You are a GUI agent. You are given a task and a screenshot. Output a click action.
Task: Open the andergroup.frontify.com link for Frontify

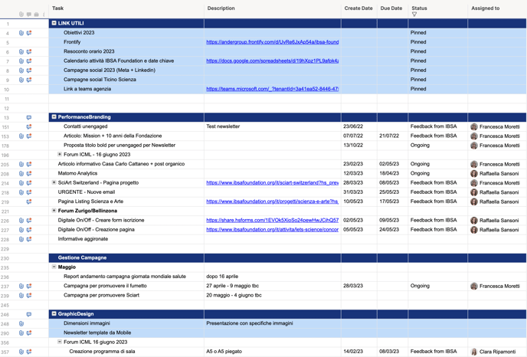pos(272,42)
